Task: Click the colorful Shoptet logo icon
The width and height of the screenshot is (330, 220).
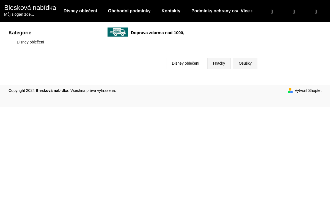Action: 290,91
